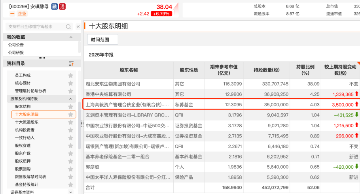The image size is (360, 194).
Task: Click the 期末参考市值(亿元) column header
Action: pyautogui.click(x=224, y=70)
